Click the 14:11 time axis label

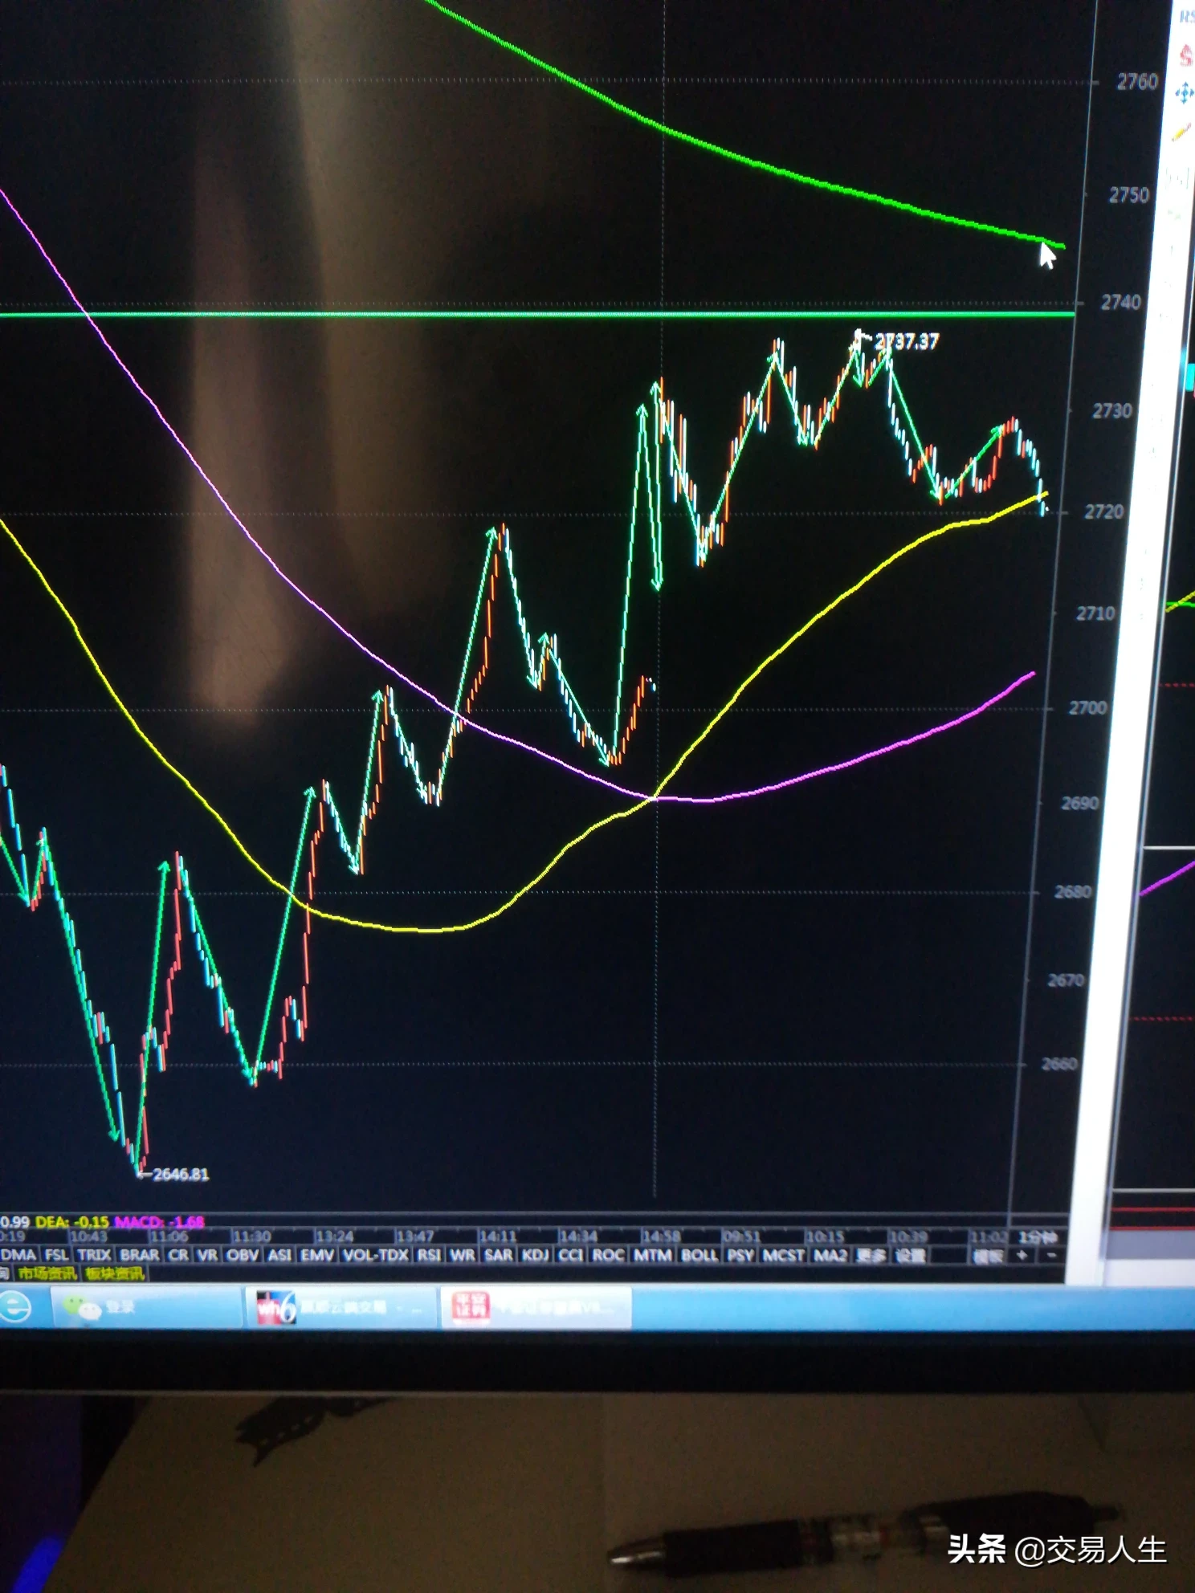pos(498,1237)
